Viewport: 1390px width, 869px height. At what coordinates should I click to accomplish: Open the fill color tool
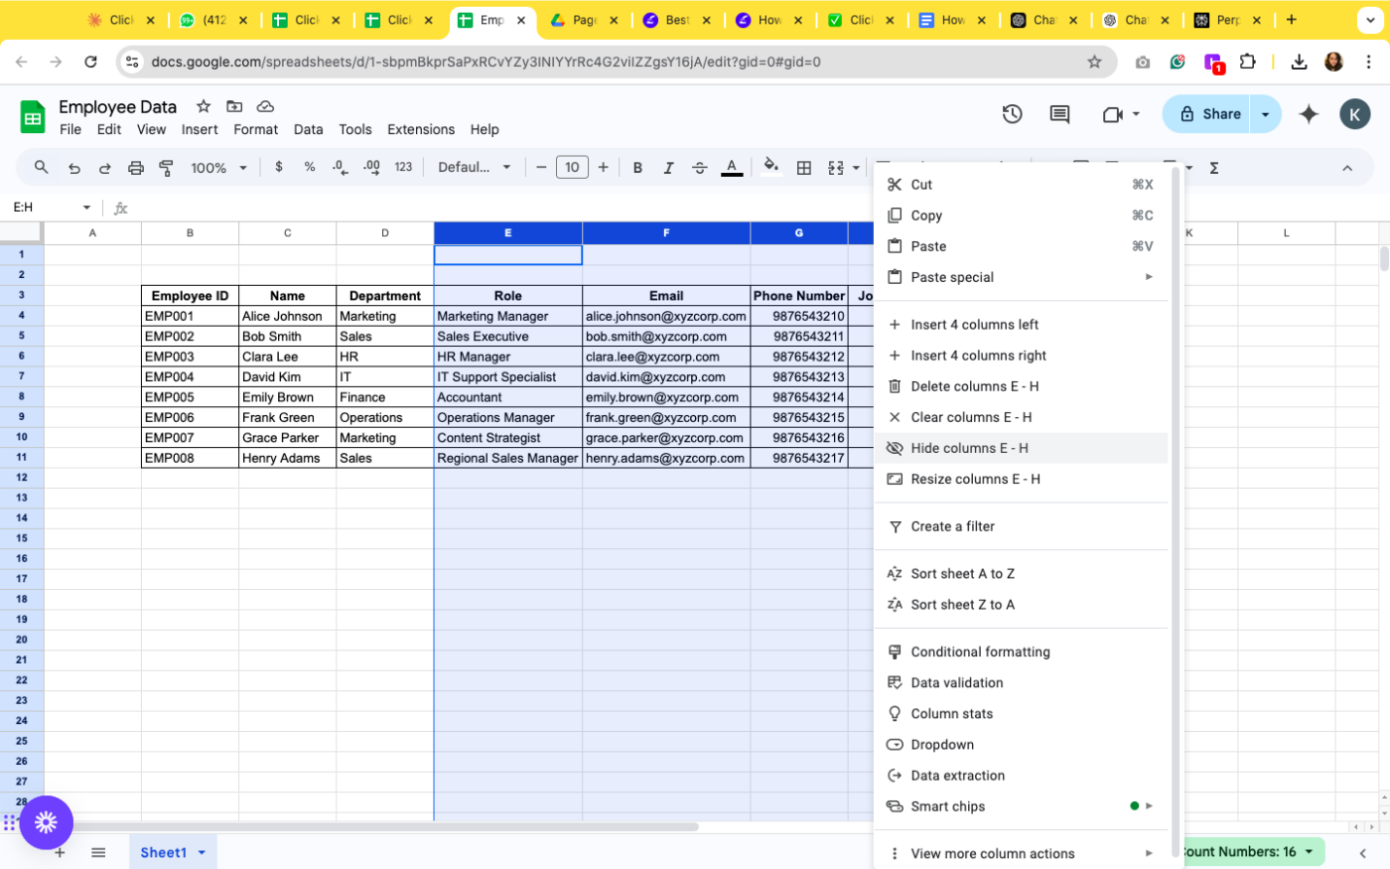coord(771,167)
